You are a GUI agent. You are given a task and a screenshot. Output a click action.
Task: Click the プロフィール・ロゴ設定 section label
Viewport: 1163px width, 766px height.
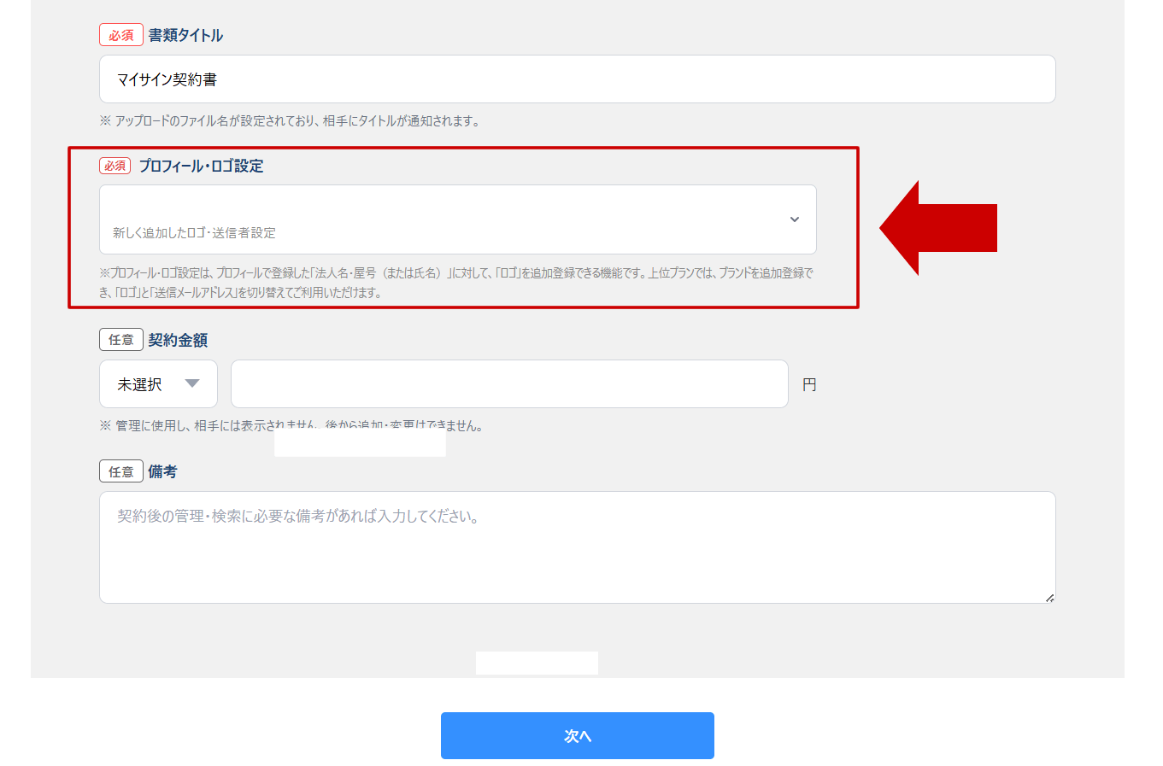click(x=203, y=166)
